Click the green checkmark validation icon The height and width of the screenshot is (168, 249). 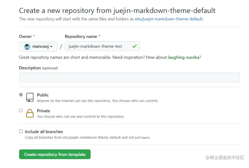click(x=134, y=46)
